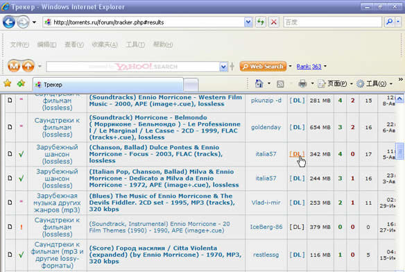Click the Add to Favorites icon
Image resolution: width=405 pixels, height=272 pixels.
point(21,83)
